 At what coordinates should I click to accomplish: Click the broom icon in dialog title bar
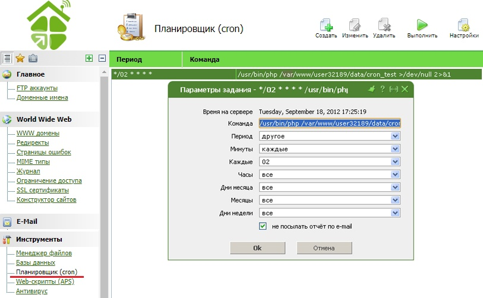coord(372,89)
